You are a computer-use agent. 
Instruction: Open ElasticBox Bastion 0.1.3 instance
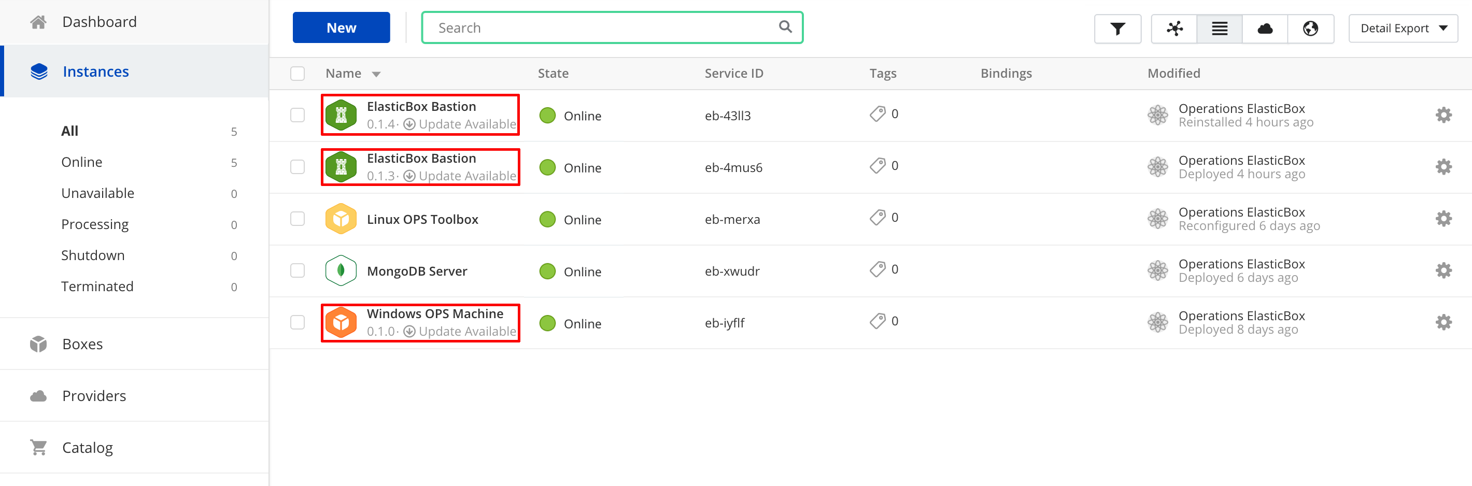pyautogui.click(x=421, y=159)
